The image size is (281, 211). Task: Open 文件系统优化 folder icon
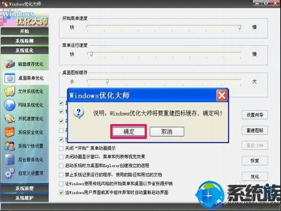[x=10, y=91]
